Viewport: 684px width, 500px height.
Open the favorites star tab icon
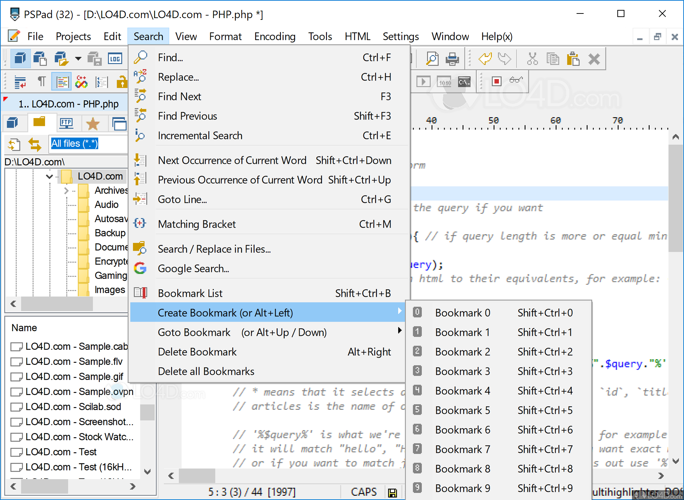[93, 123]
